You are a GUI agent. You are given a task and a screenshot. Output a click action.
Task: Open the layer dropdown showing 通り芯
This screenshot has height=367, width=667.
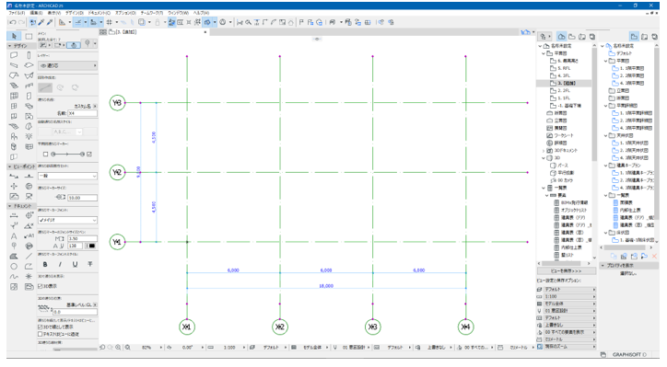coord(67,66)
